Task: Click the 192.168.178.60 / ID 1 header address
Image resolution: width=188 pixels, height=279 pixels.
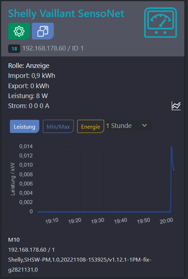Action: [53, 48]
